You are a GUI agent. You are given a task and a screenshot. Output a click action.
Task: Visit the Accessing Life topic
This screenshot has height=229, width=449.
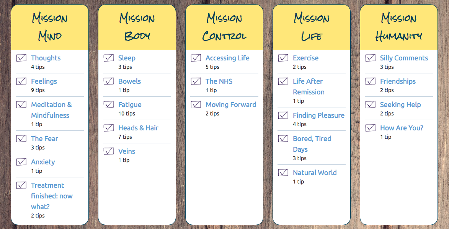[x=227, y=58]
